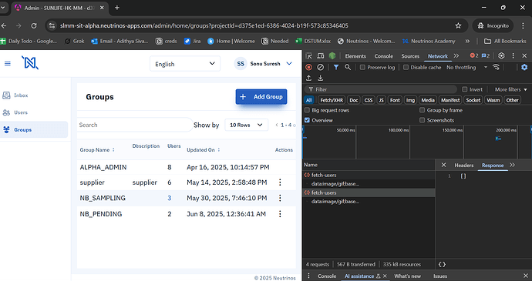This screenshot has height=281, width=532.
Task: Enable Big request rows
Action: [x=307, y=110]
